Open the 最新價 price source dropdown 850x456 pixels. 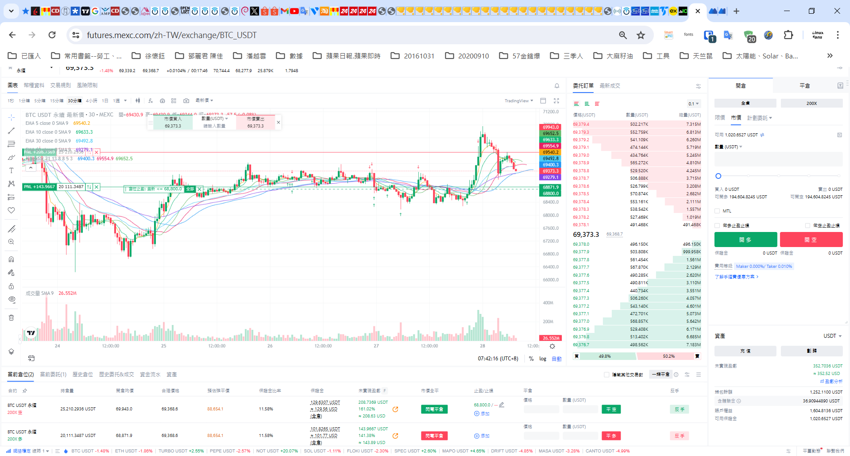pyautogui.click(x=204, y=100)
